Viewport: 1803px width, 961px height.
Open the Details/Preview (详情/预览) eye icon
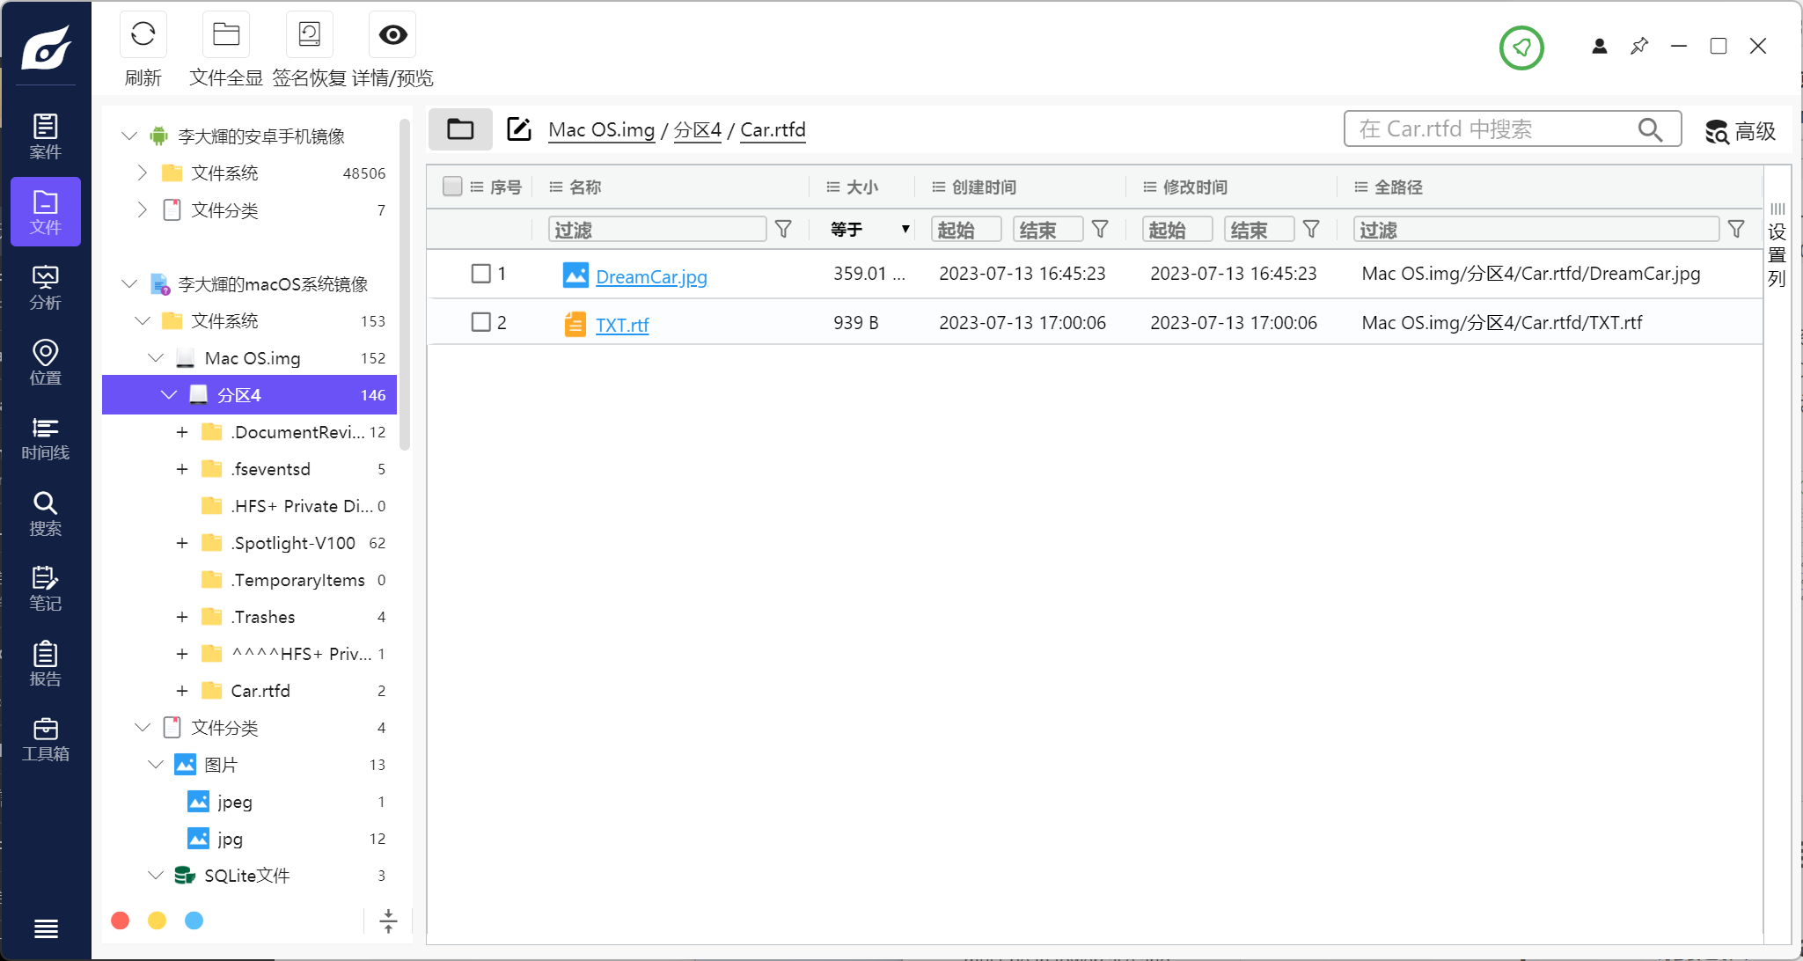392,35
